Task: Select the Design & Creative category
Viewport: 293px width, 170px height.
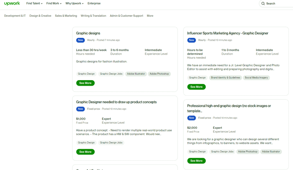Action: coord(40,16)
